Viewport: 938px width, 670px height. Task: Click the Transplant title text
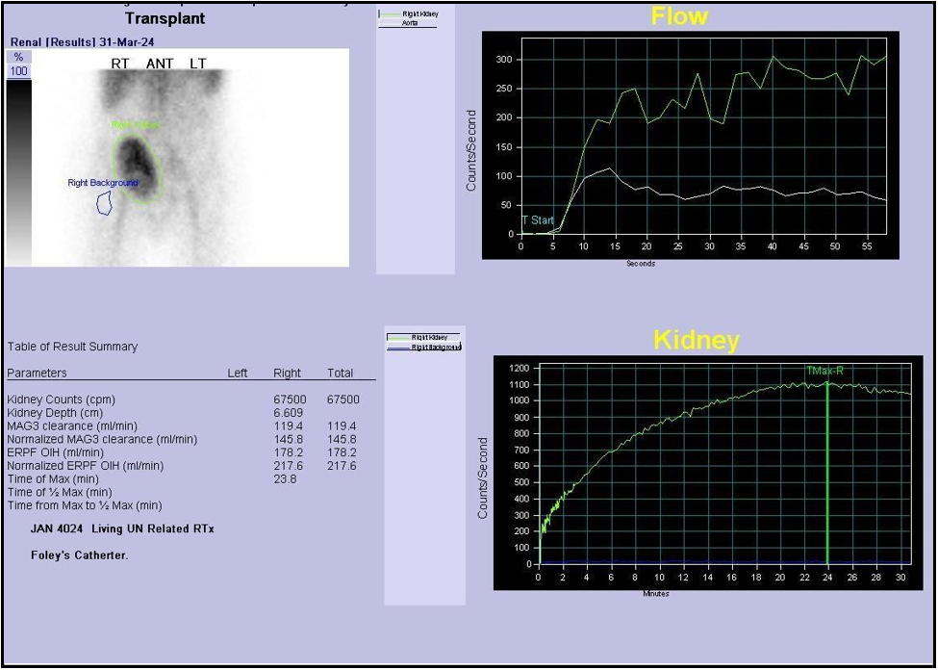click(165, 18)
